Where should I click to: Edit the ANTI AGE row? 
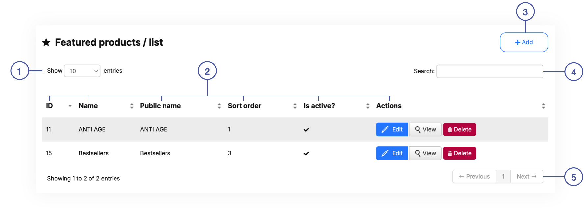392,129
